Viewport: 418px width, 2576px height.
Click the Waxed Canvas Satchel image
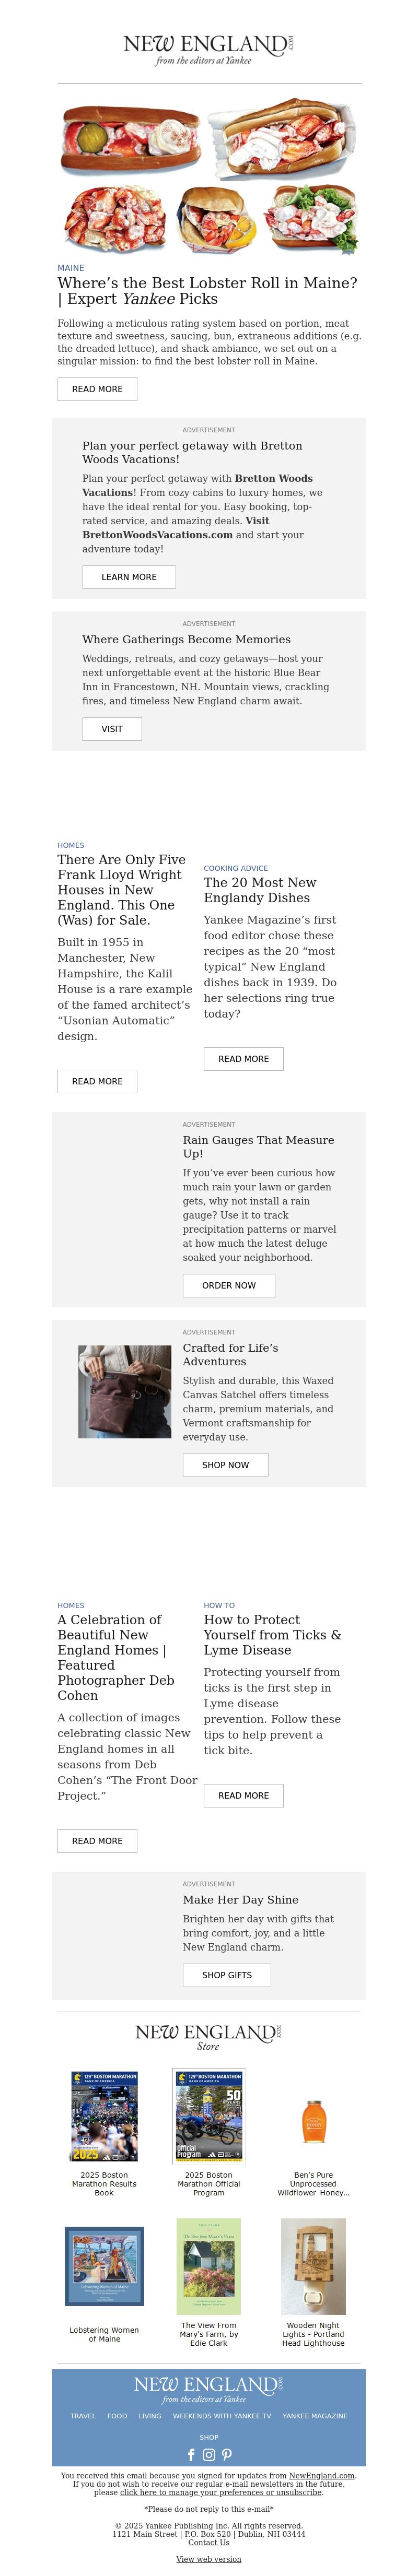tap(125, 1391)
